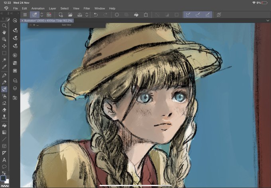Switch to the Illustration canvas tab
271x188 pixels.
47,21
